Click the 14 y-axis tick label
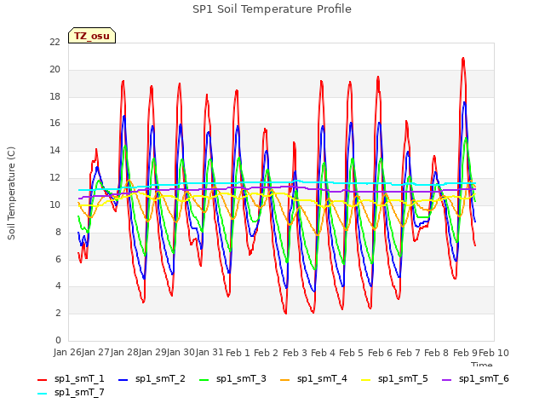The image size is (545, 409). pyautogui.click(x=54, y=150)
